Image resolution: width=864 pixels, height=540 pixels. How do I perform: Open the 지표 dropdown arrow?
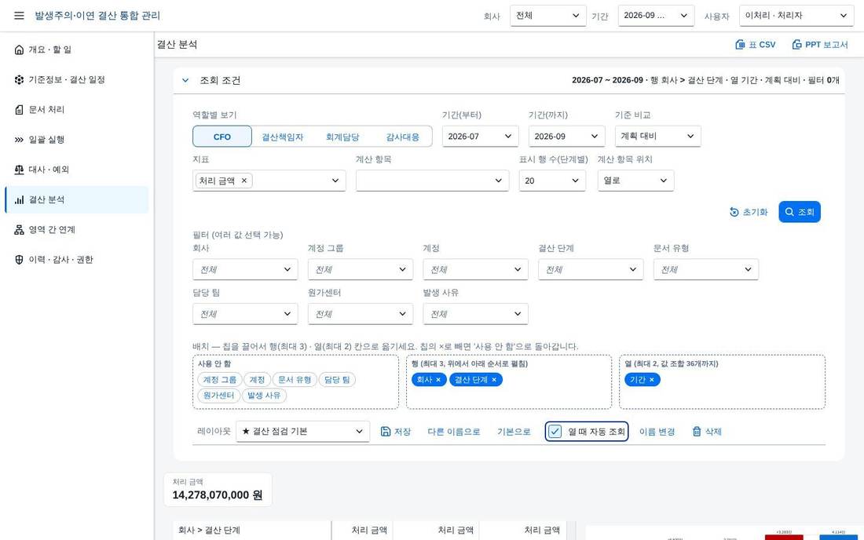[335, 181]
